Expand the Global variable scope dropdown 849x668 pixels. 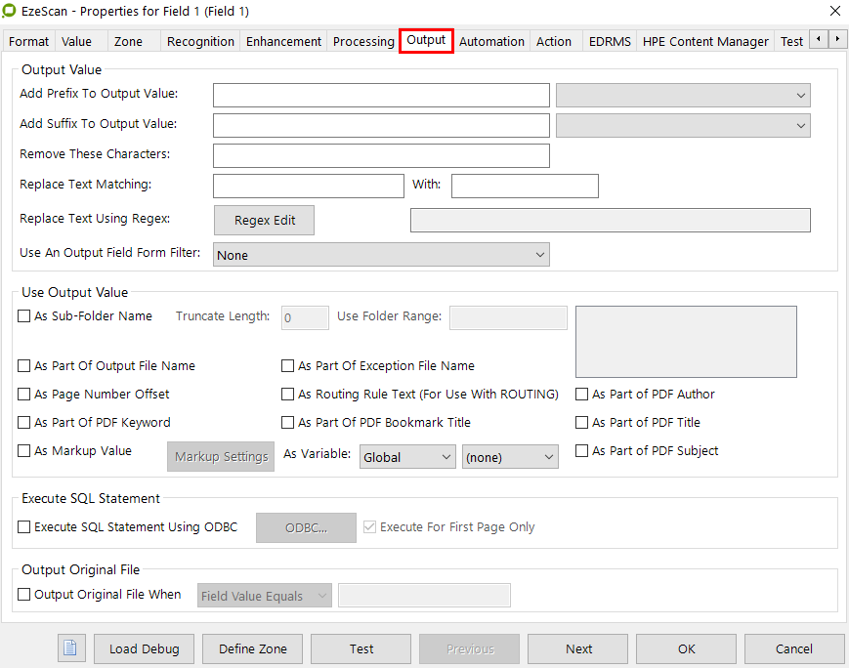click(x=407, y=457)
